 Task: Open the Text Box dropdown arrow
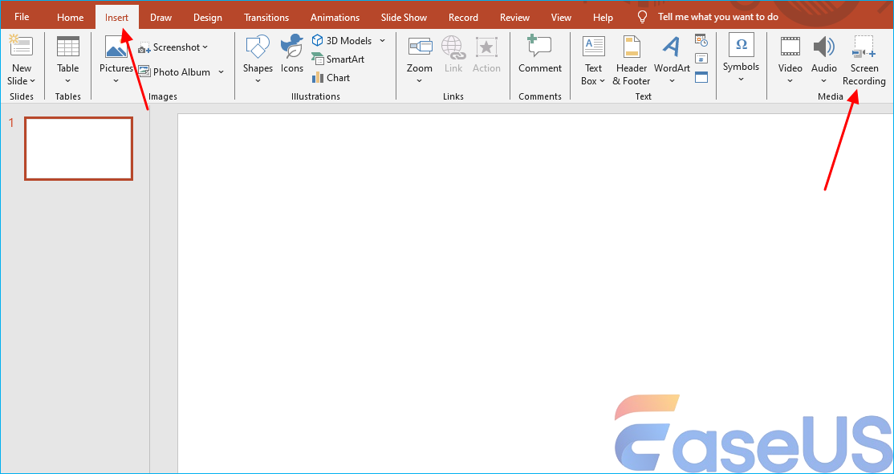tap(602, 81)
